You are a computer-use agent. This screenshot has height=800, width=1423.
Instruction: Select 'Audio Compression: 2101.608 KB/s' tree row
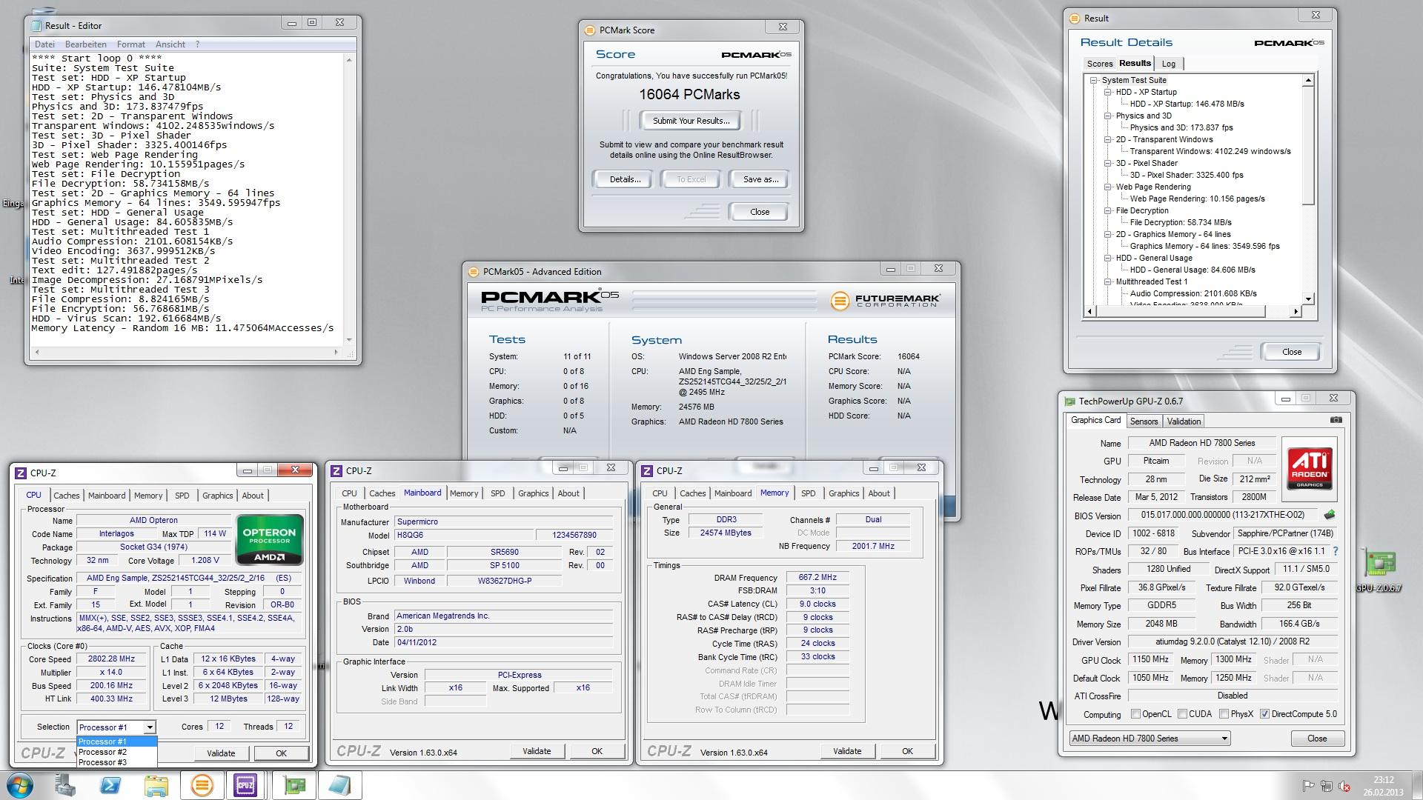1193,293
